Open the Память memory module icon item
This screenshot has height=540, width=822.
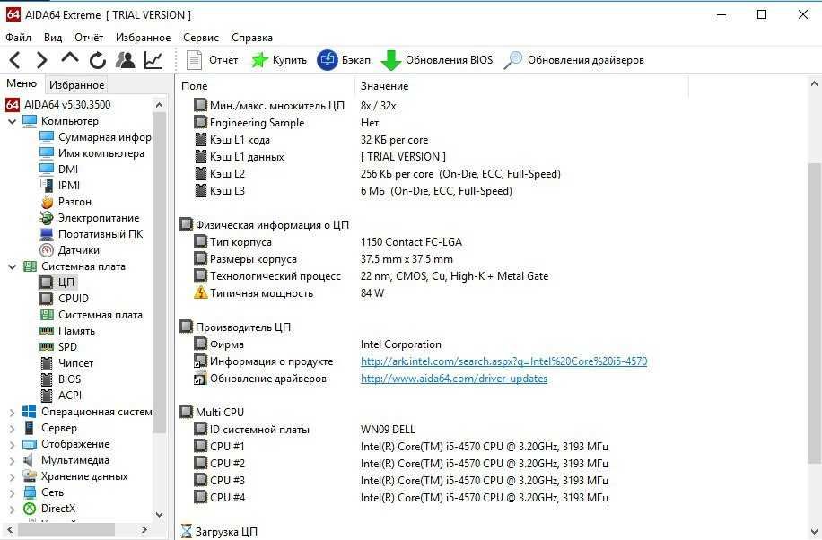(47, 331)
